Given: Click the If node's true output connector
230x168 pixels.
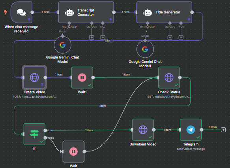Looking at the screenshot, I should coord(45,130).
